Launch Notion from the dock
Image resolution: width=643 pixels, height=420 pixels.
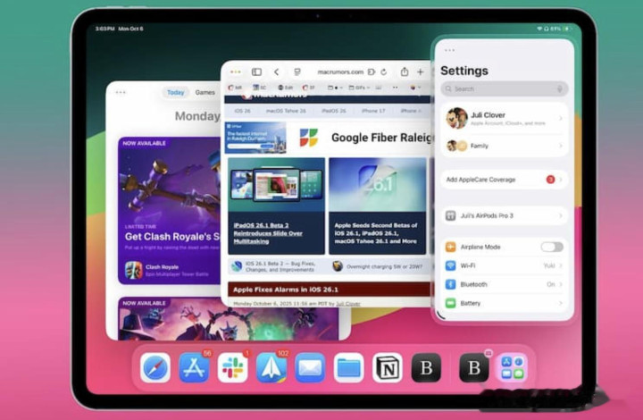coord(387,368)
